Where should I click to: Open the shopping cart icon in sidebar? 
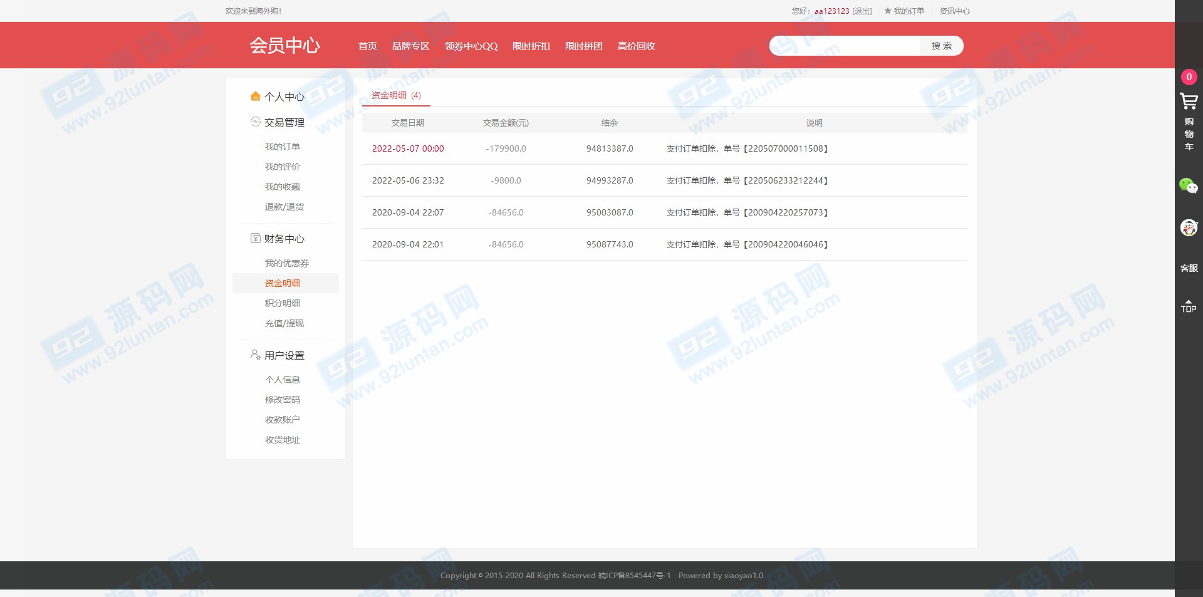(x=1189, y=101)
